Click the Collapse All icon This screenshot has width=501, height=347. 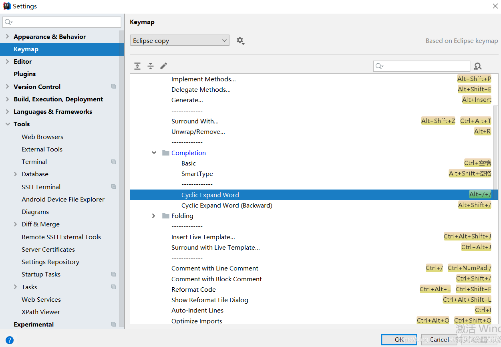tap(151, 66)
